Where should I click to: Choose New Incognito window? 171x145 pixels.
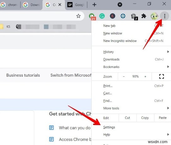point(131,41)
